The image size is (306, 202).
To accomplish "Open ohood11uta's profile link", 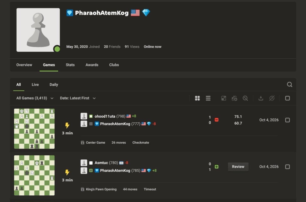I will click(105, 116).
